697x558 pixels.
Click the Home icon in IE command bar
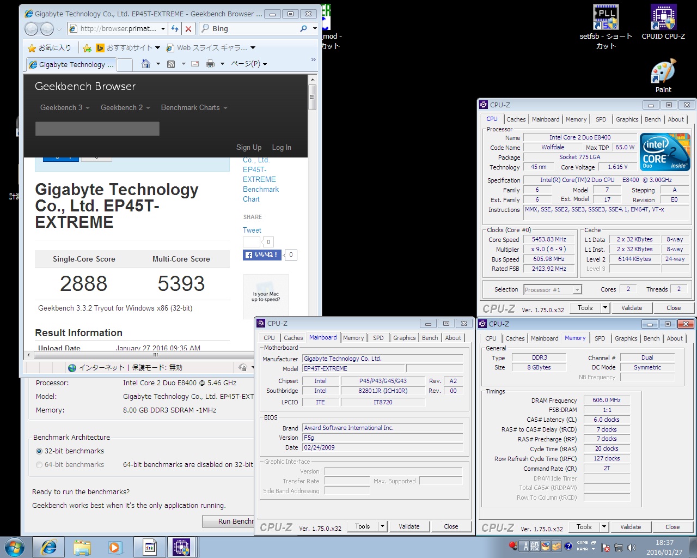[145, 64]
